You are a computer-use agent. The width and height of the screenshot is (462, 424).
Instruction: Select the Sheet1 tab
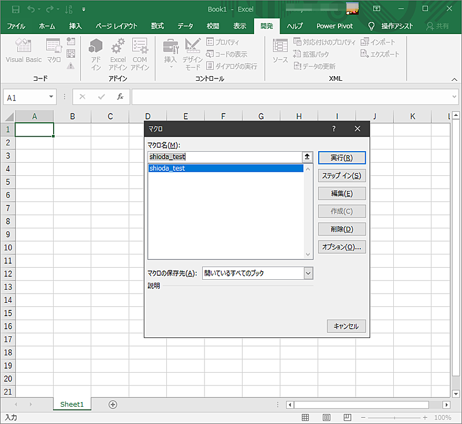point(72,404)
